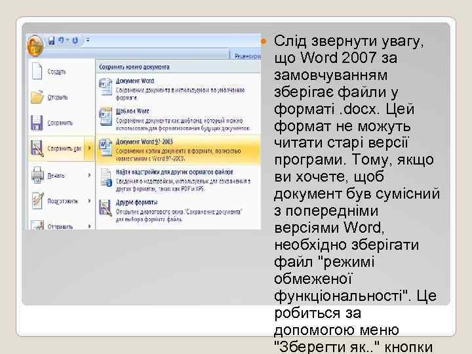
Task: Click the open folder icon beside Открыть
Action: pyautogui.click(x=37, y=97)
